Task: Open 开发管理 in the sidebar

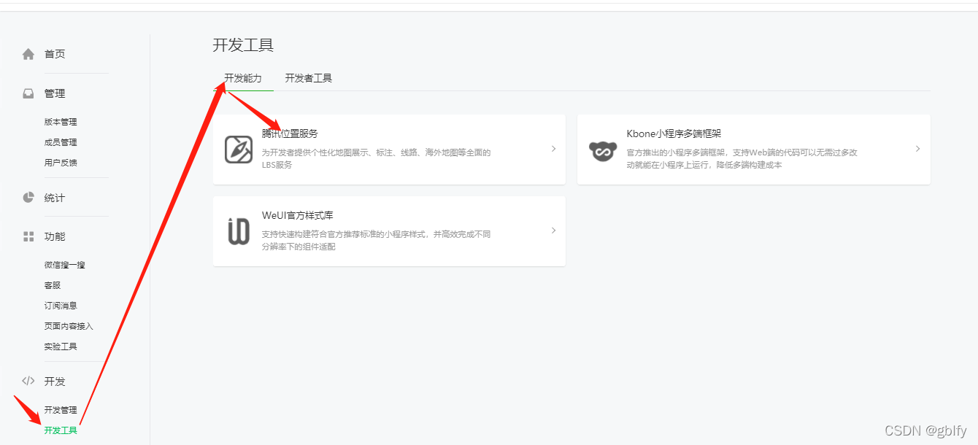Action: (x=61, y=409)
